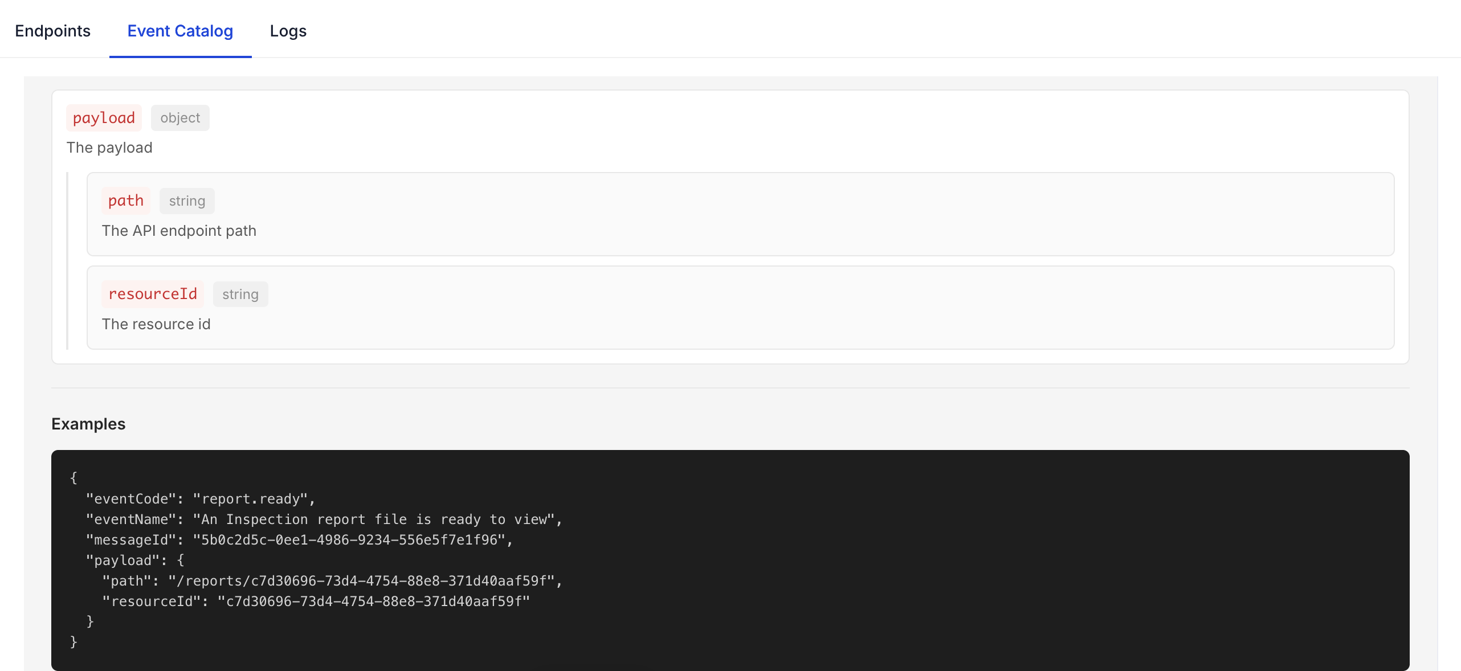Select the reports path value in the example

(365, 581)
